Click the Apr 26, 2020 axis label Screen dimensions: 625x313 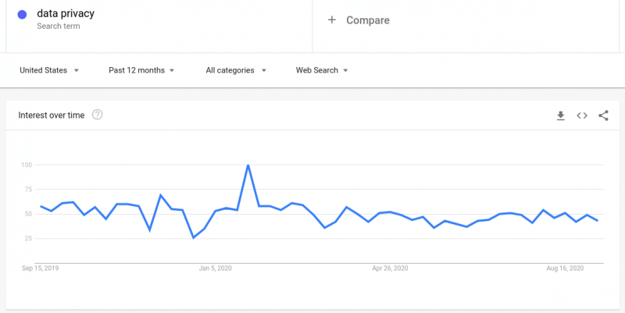[390, 269]
